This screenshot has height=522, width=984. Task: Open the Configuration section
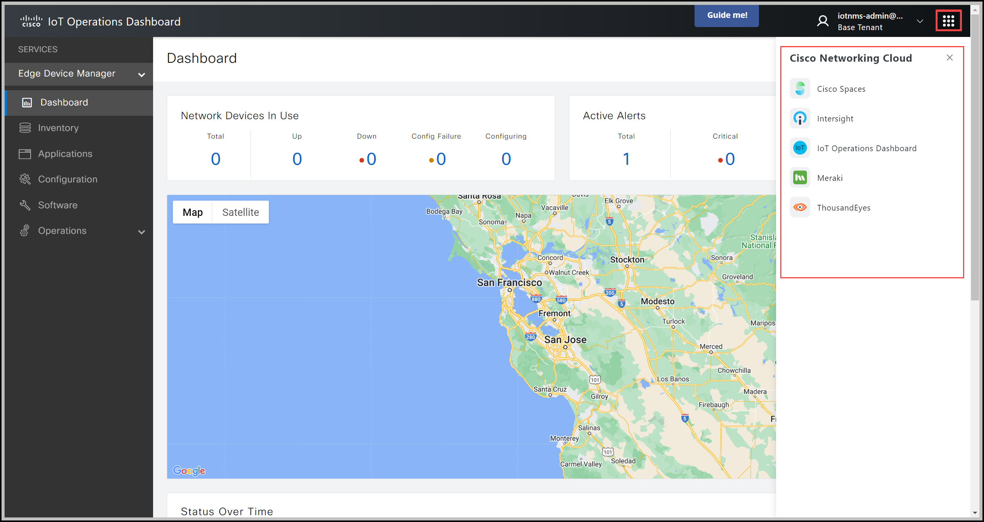(68, 179)
